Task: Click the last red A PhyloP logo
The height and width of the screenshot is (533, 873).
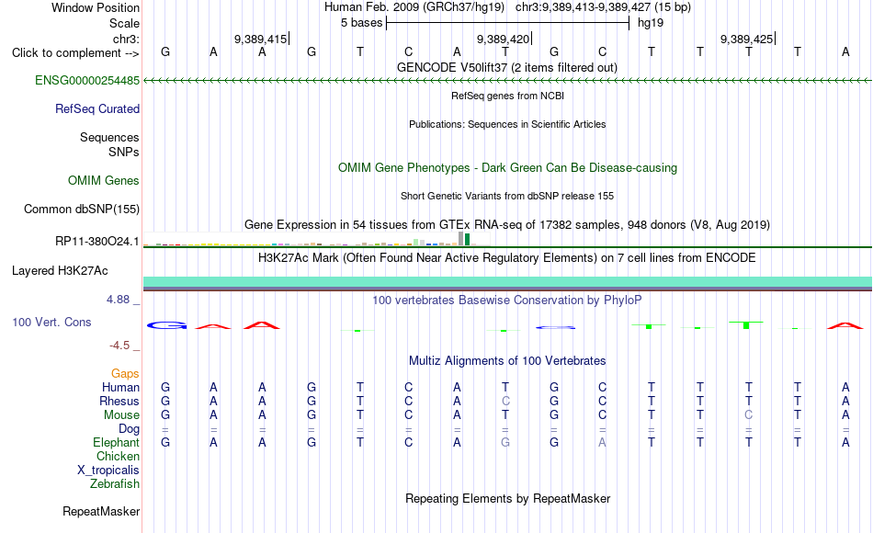Action: pos(845,326)
